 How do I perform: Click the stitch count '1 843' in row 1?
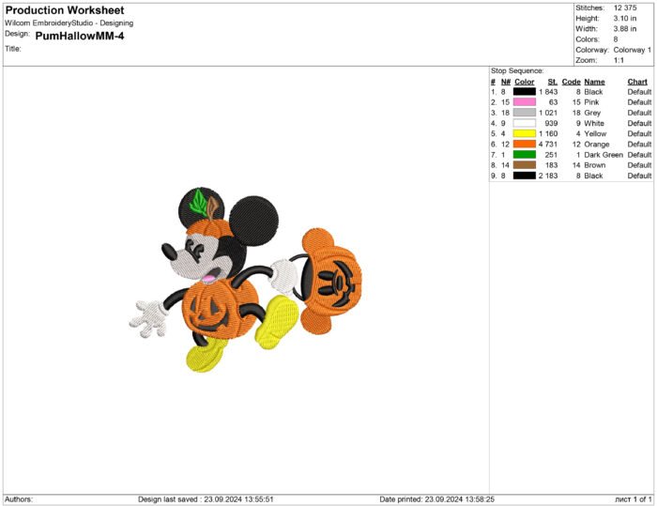(x=548, y=92)
